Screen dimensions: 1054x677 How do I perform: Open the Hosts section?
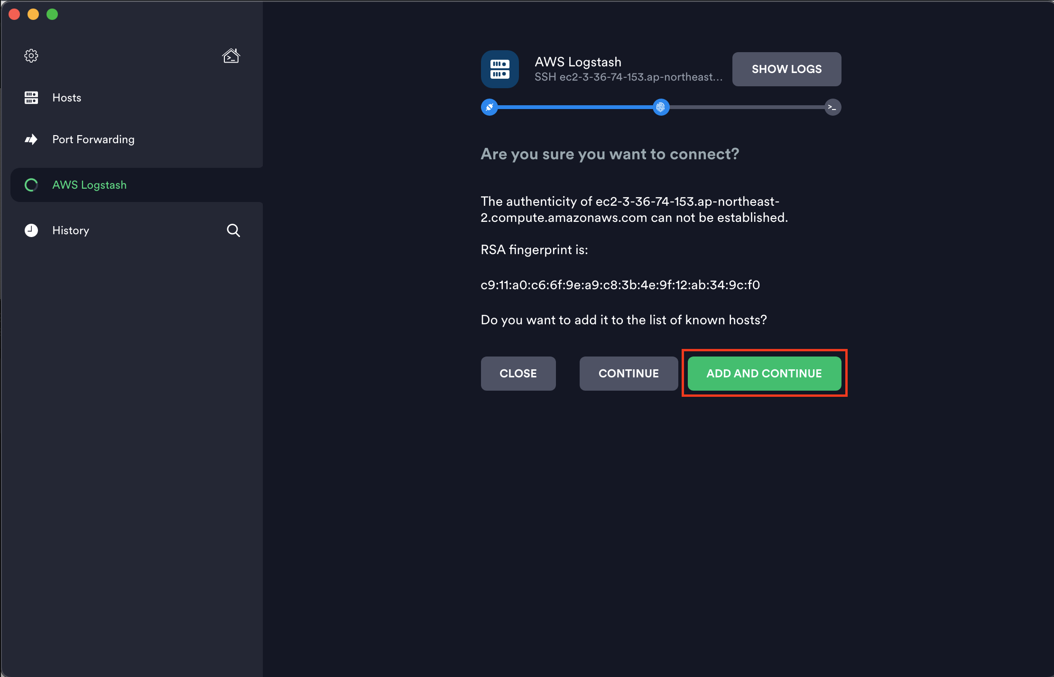pyautogui.click(x=67, y=98)
